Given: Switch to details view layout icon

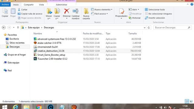Looking at the screenshot, I should coord(187,101).
